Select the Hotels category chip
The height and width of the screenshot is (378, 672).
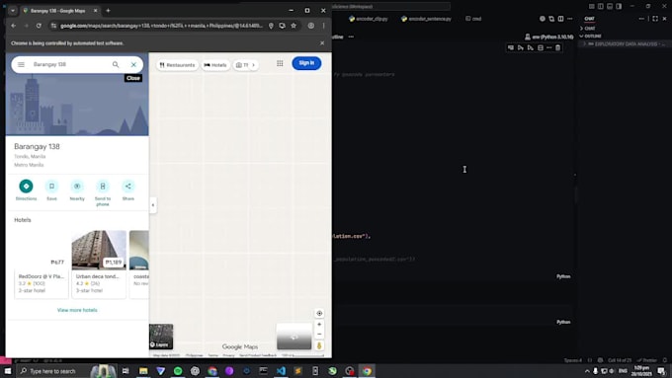215,65
